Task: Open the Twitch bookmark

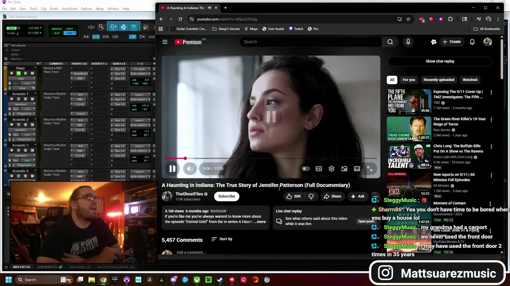Action: [x=296, y=29]
